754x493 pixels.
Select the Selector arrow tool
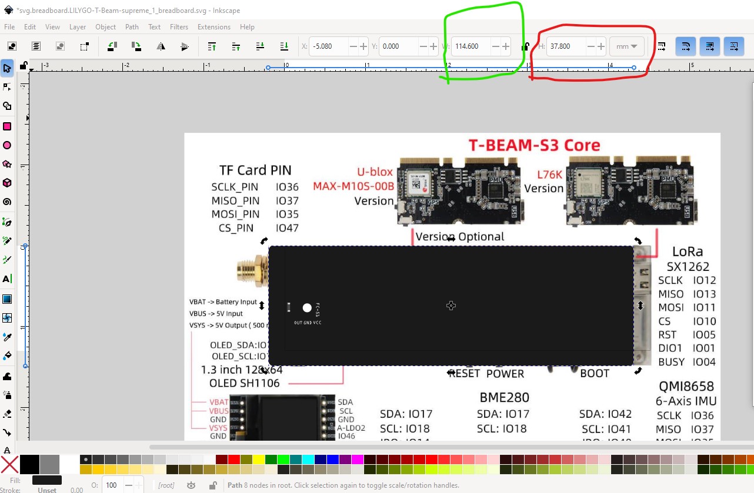pyautogui.click(x=7, y=69)
